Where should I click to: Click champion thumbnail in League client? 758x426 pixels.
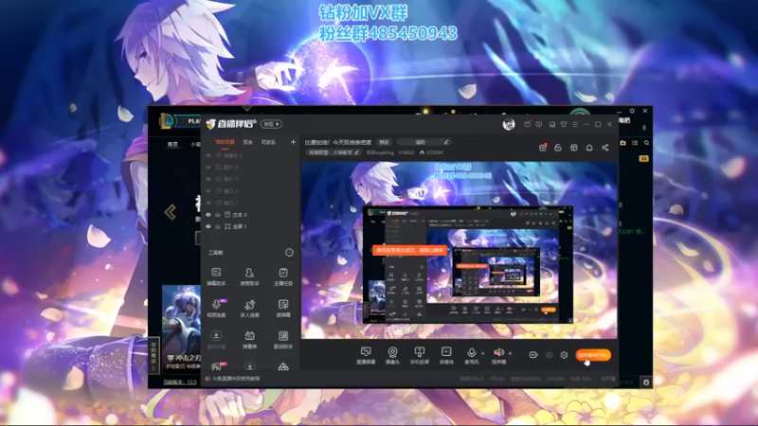point(181,328)
